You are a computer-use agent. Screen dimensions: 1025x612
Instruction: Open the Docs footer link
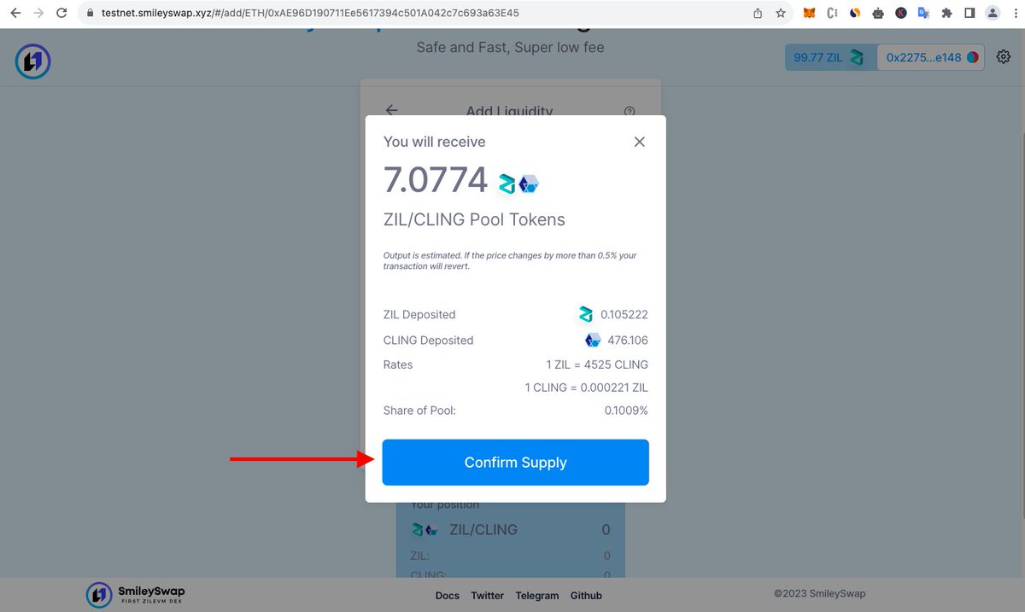[448, 596]
